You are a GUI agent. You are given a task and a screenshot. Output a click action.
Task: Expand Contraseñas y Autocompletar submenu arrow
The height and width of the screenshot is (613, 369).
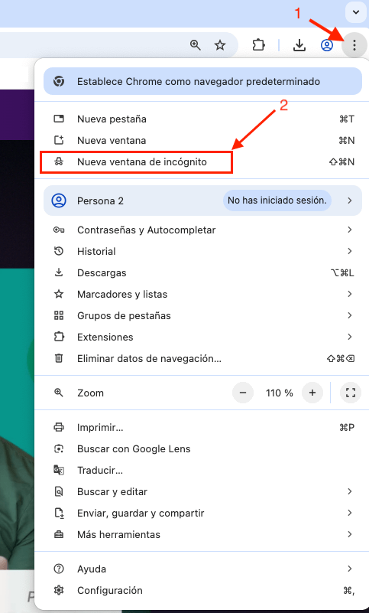click(349, 230)
